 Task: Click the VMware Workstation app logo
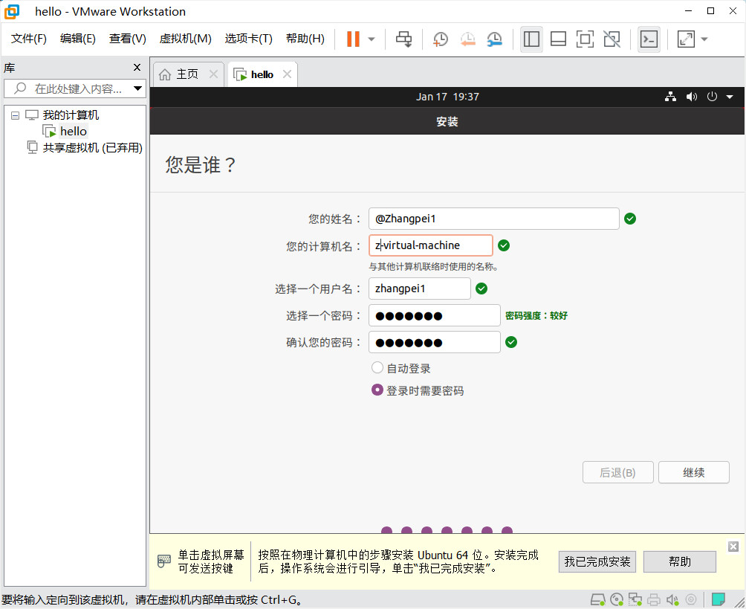[12, 11]
